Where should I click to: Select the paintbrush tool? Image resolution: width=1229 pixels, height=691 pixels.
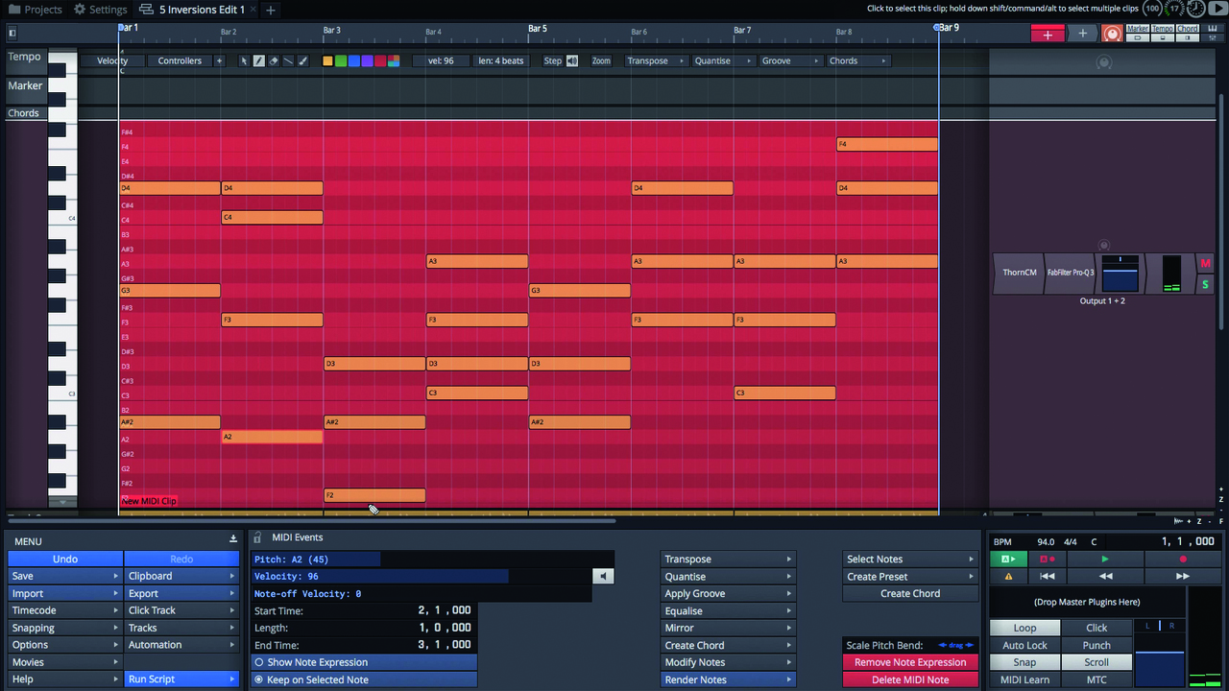303,60
